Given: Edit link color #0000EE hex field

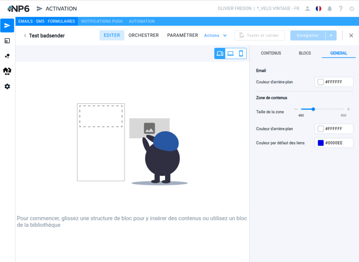Looking at the screenshot, I should click(334, 143).
